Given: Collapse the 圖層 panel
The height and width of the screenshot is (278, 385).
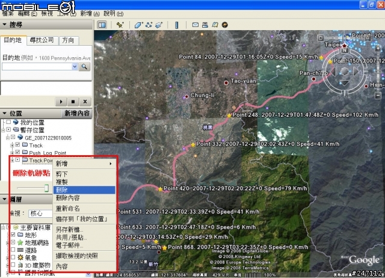Looking at the screenshot, I should [4, 199].
